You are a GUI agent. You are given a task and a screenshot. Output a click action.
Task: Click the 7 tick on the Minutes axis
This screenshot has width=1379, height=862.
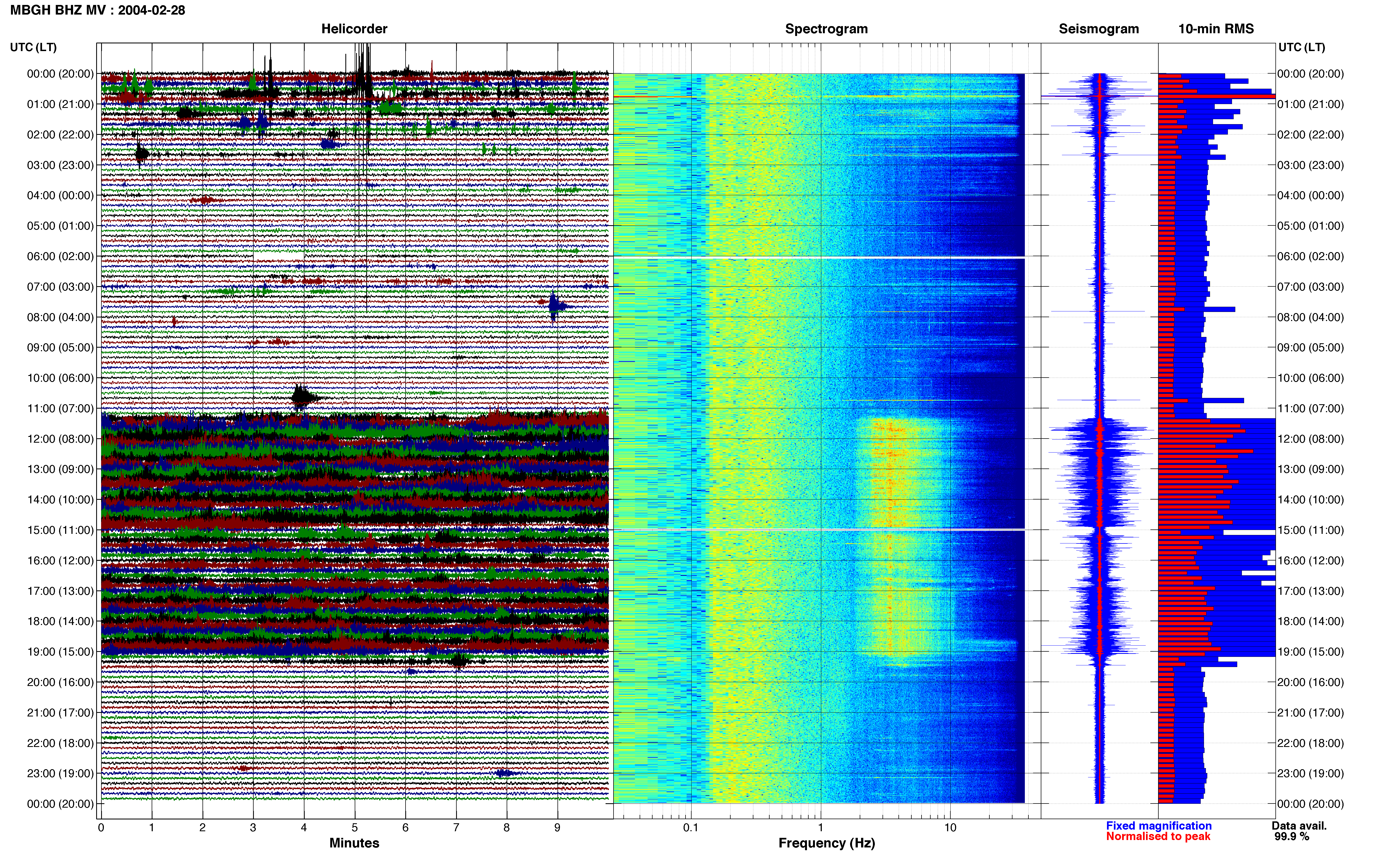point(456,828)
